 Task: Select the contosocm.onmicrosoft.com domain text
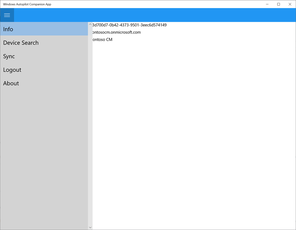pos(116,32)
